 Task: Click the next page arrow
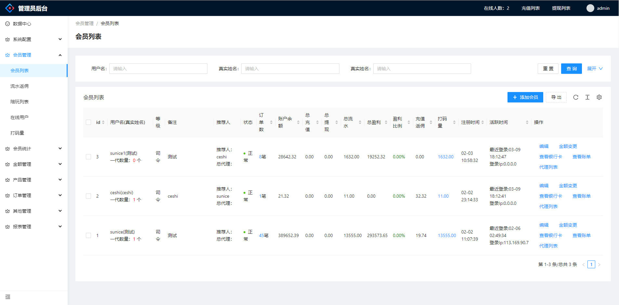(x=599, y=265)
